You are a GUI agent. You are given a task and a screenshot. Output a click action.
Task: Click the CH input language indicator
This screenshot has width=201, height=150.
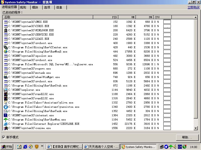coord(180,147)
